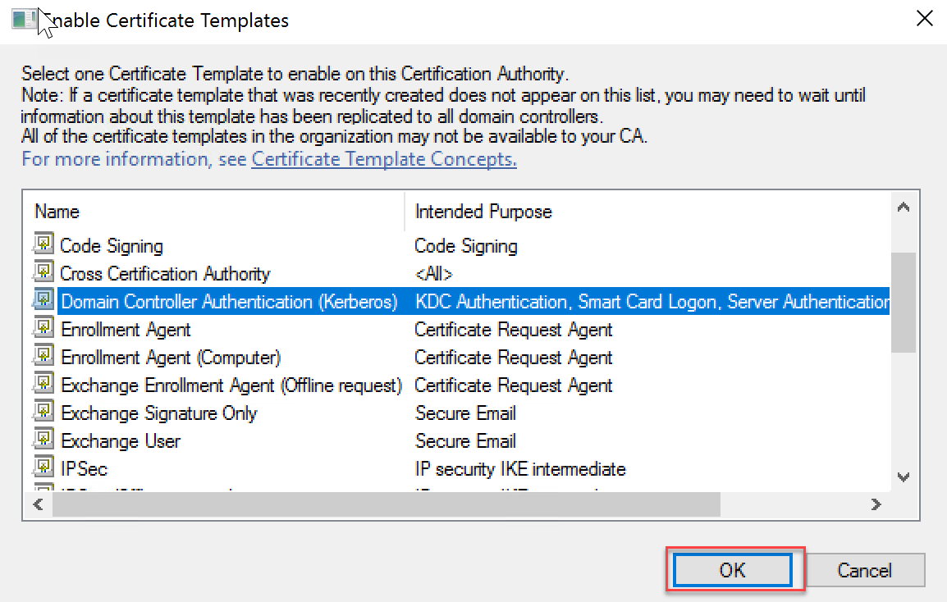Close the Enable Certificate Templates window
The image size is (947, 602).
click(924, 20)
